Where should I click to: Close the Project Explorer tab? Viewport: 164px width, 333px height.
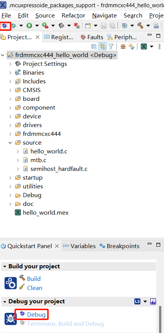pyautogui.click(x=37, y=37)
